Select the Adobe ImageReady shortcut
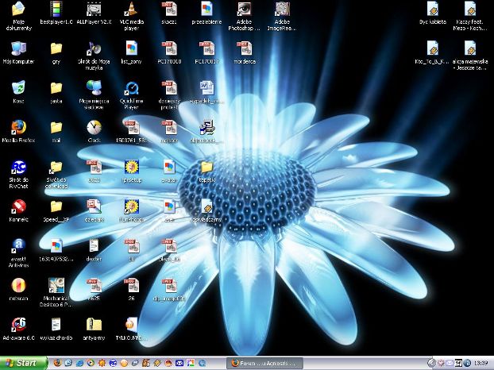Image resolution: width=494 pixels, height=370 pixels. point(282,10)
